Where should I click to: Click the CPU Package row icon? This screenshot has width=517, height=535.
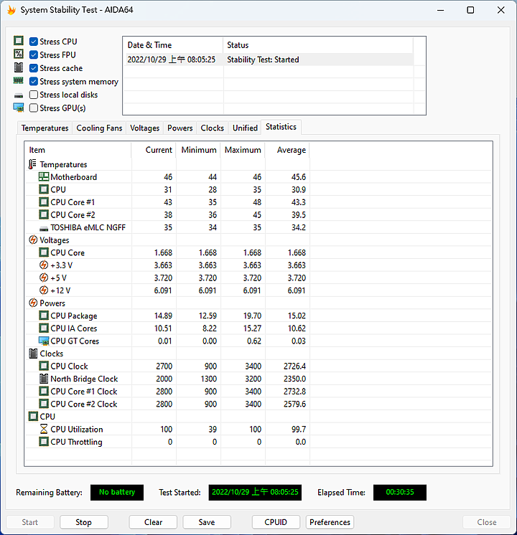[43, 316]
